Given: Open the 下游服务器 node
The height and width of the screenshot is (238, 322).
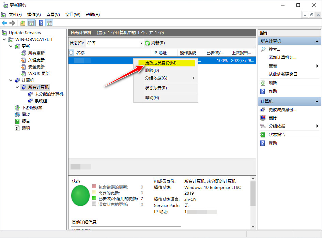Looking at the screenshot, I should tap(32, 108).
